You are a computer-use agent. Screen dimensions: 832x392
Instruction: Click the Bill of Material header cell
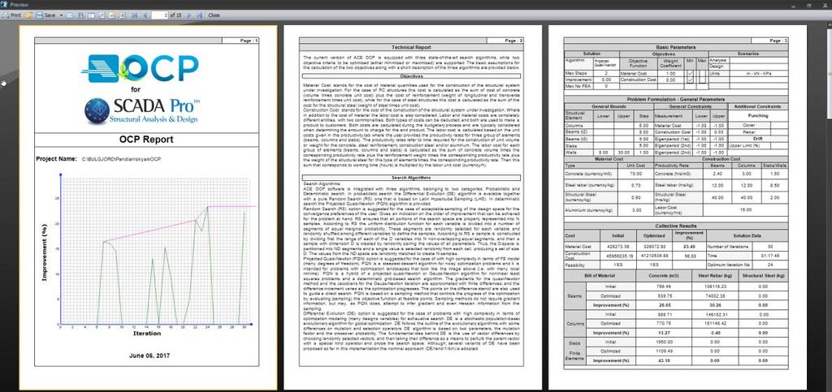pyautogui.click(x=599, y=275)
